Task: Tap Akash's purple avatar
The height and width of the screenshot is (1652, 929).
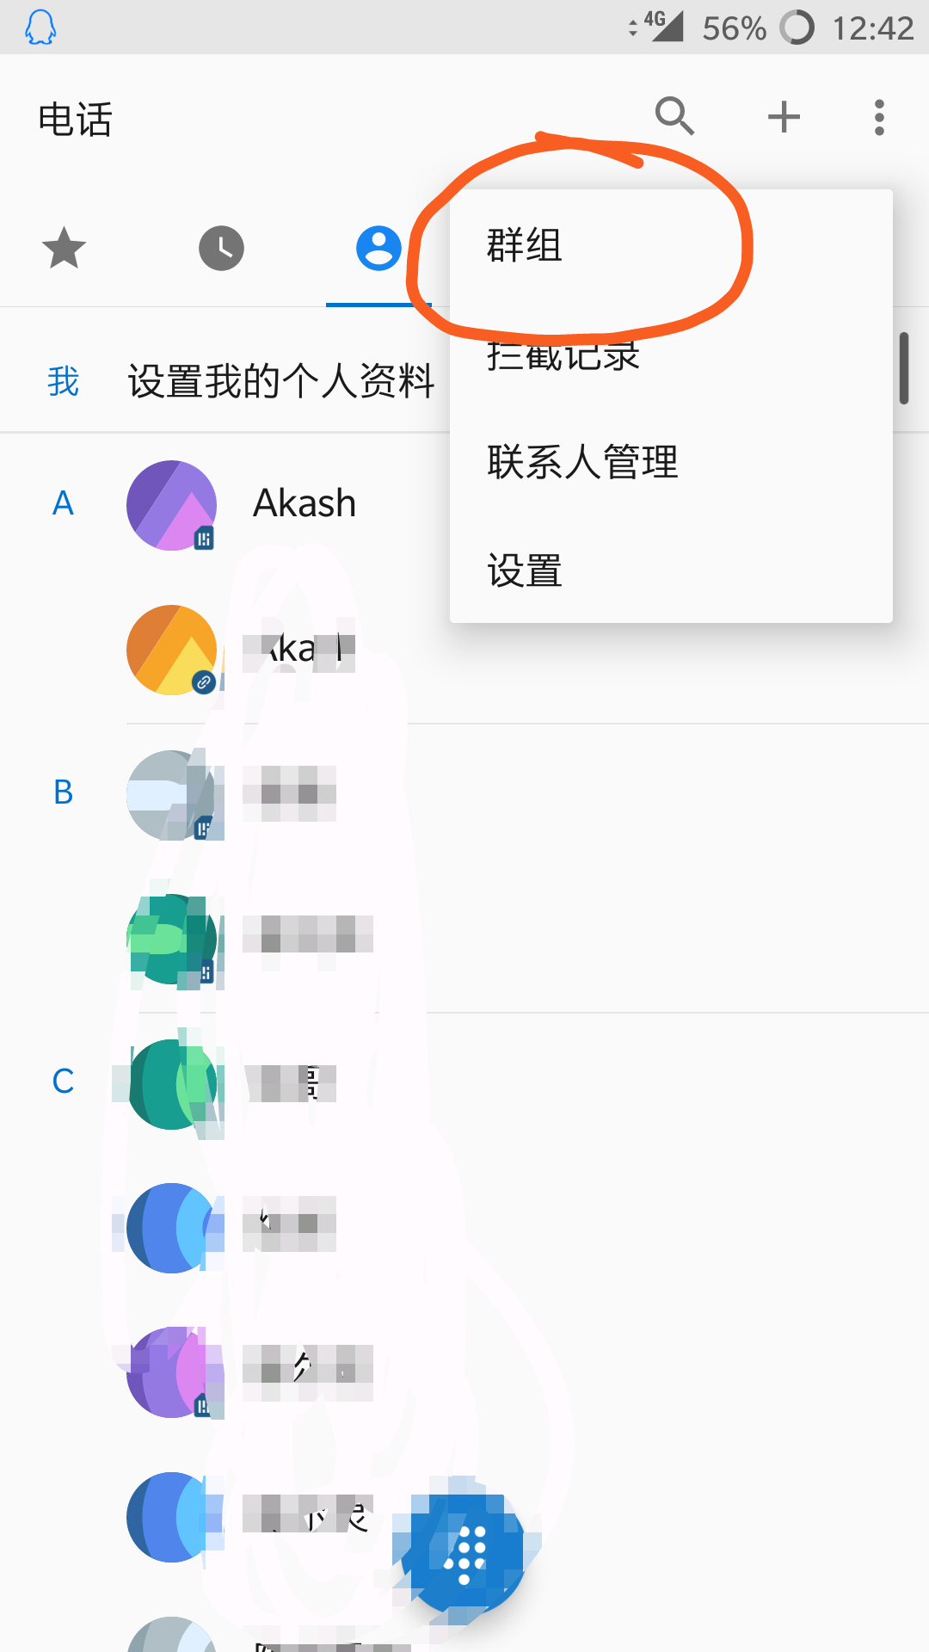Action: click(171, 505)
